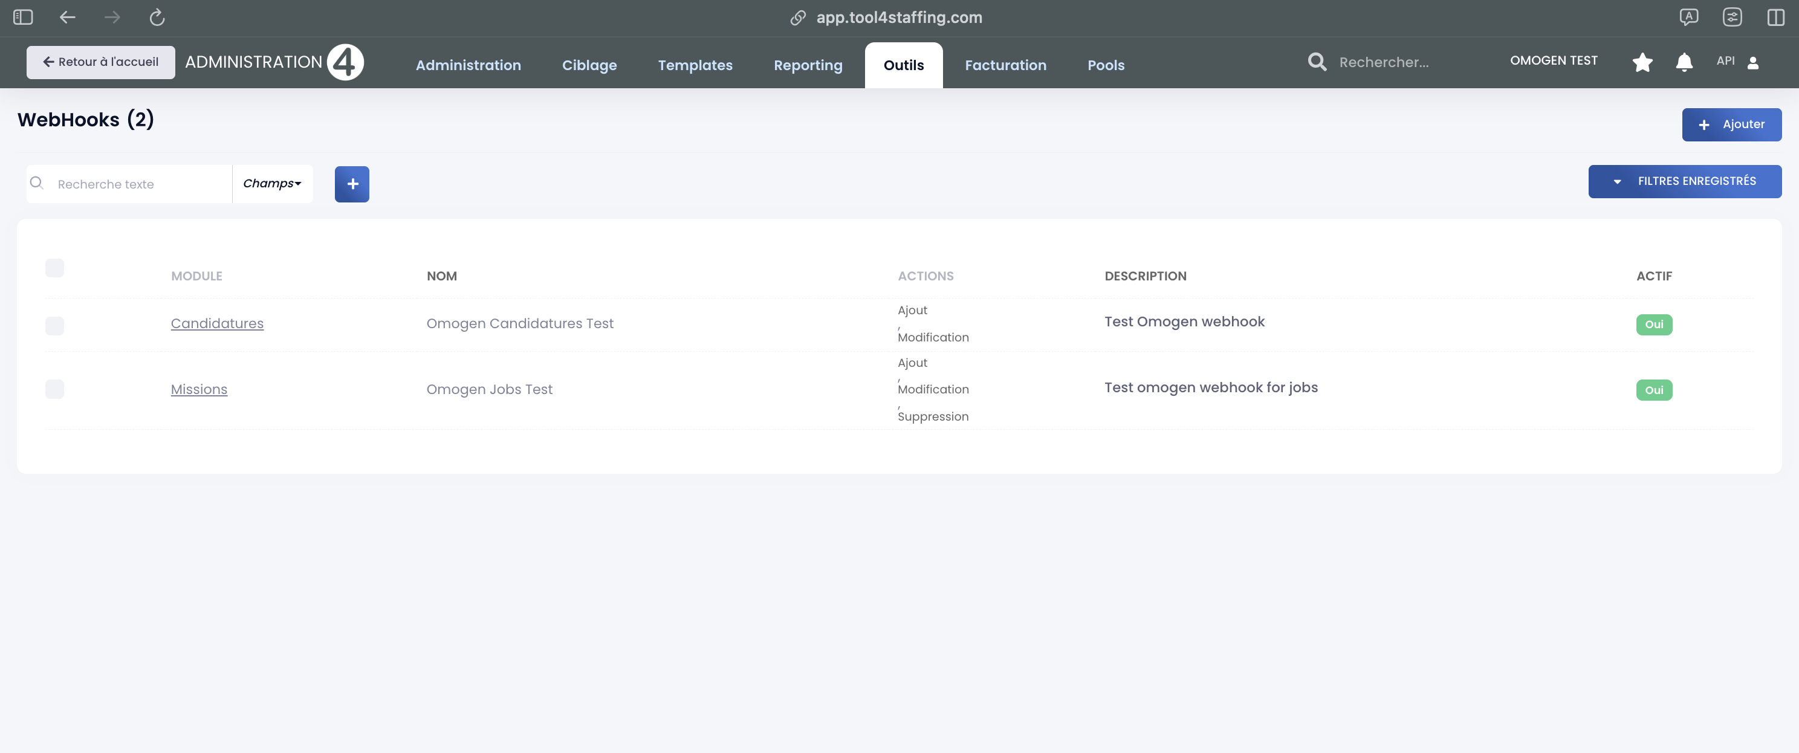This screenshot has width=1799, height=753.
Task: Open the Administration menu tab
Action: click(x=468, y=66)
